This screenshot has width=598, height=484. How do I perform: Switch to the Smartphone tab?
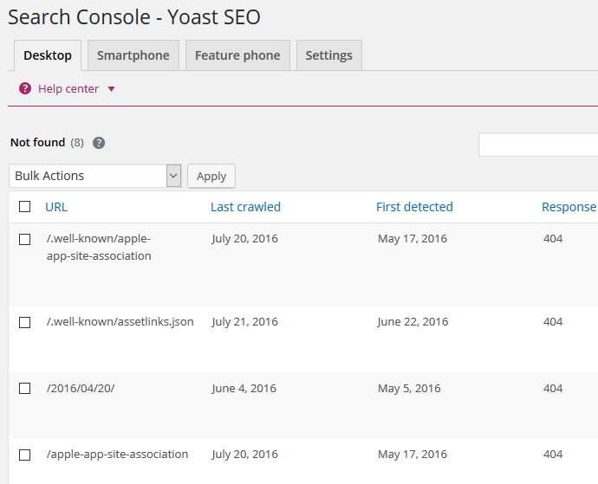click(133, 55)
